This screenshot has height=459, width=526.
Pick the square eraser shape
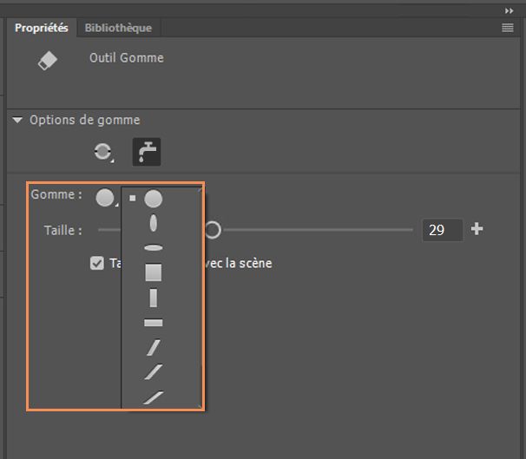tap(154, 273)
